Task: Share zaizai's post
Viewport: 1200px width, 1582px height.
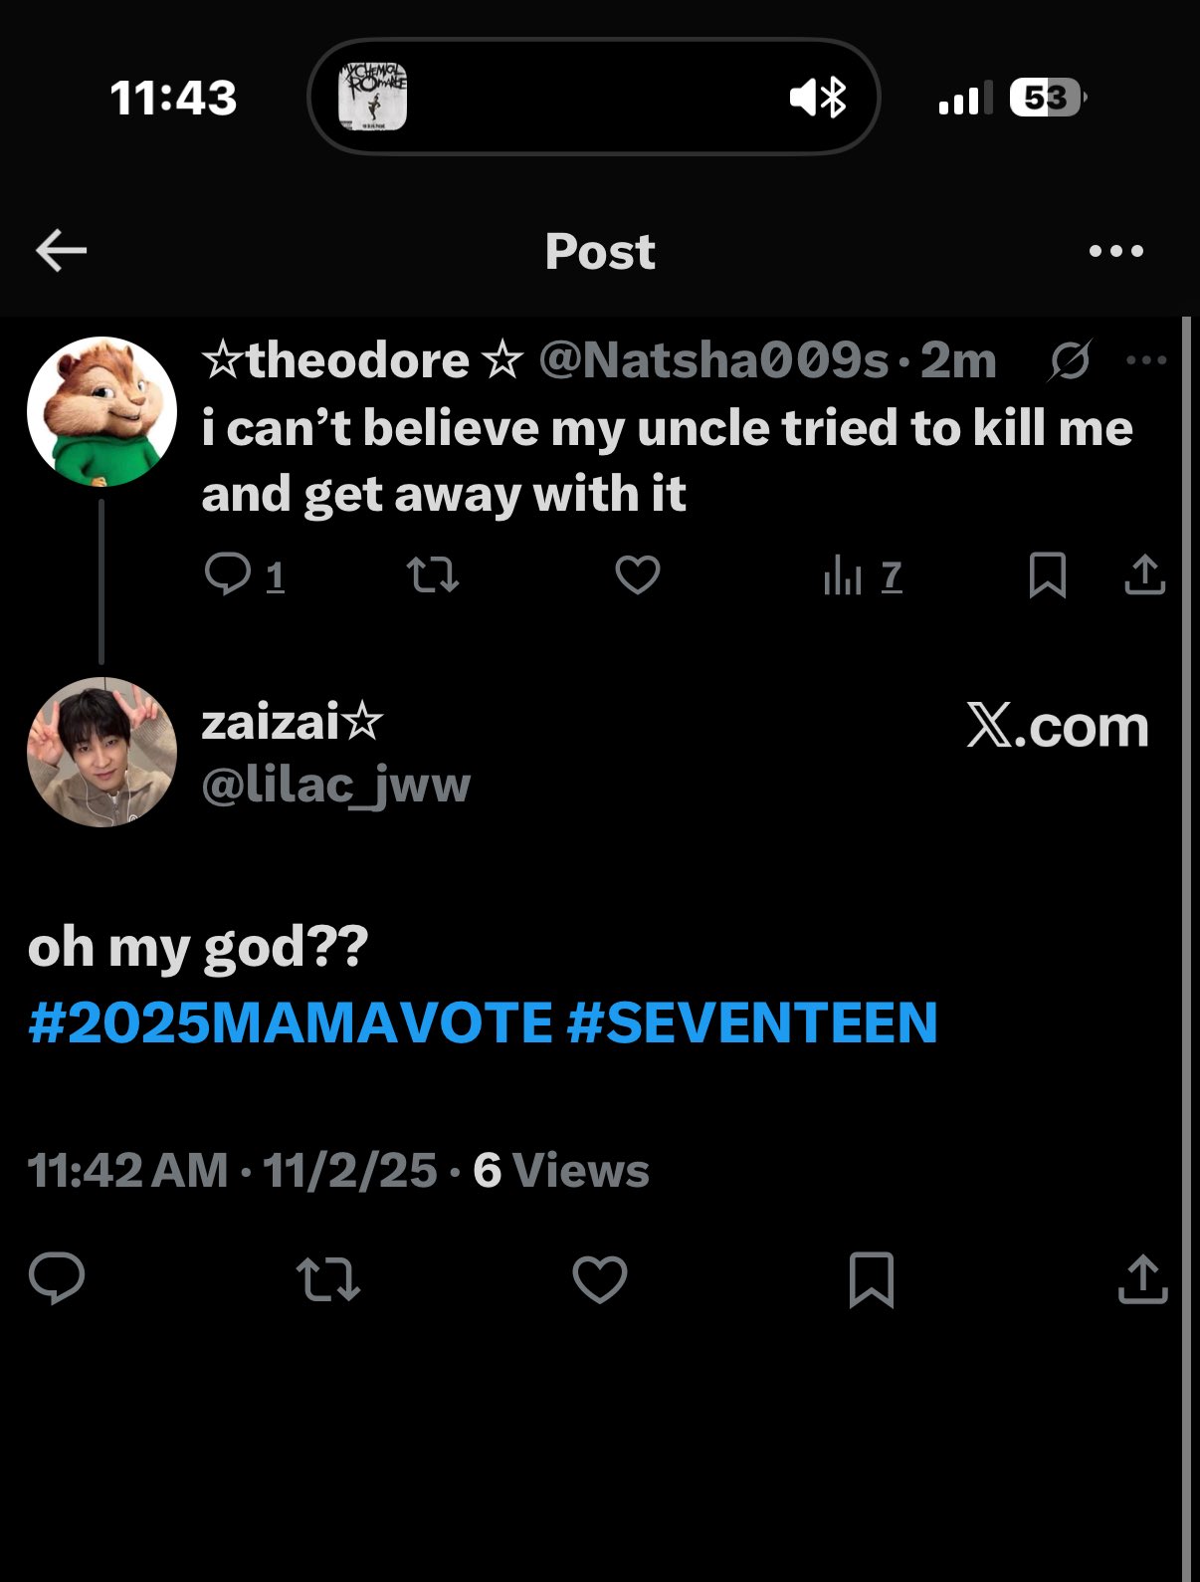Action: (1142, 1278)
